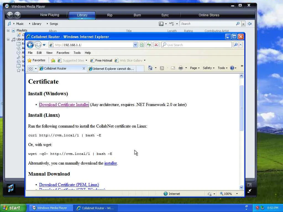283x212 pixels.
Task: Click the Songs breadcrumb in Media Player
Action: tap(54, 24)
